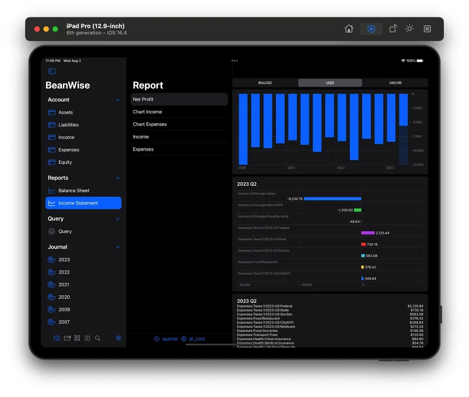Viewport: 469px width, 397px height.
Task: Click the rotate device icon in simulator toolbar
Action: (393, 29)
